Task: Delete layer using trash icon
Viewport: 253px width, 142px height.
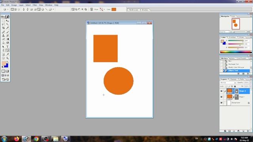Action: coord(248,131)
